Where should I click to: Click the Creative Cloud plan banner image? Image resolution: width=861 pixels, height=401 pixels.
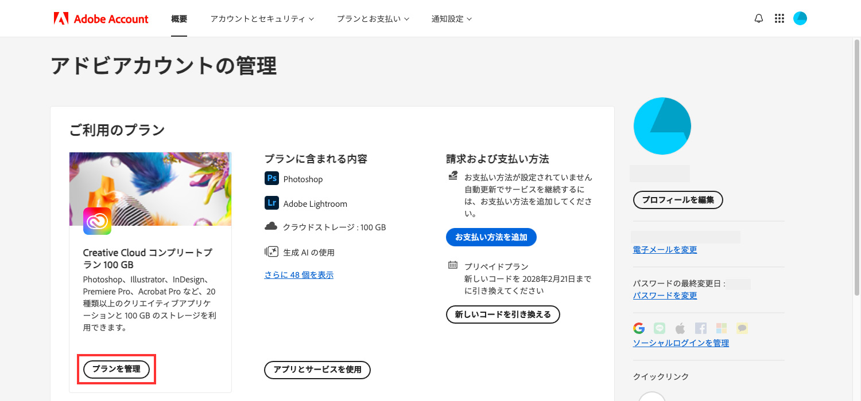(150, 189)
